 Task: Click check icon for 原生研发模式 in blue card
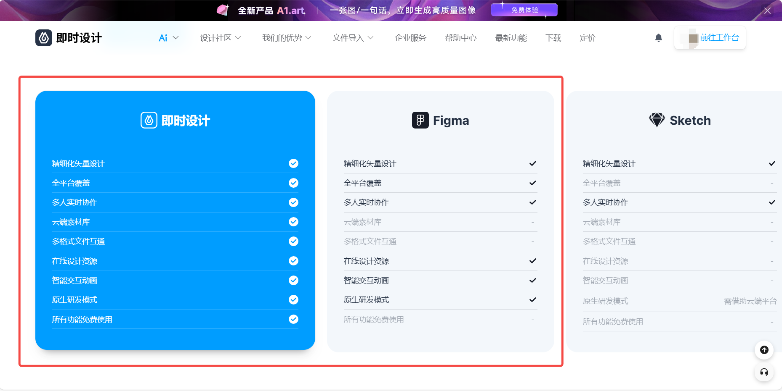(293, 299)
